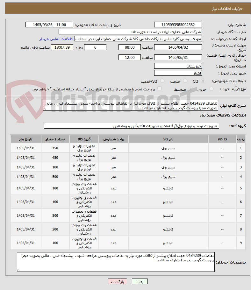This screenshot has width=251, height=290.
Task: Click سیم برق in row 1
Action: pos(168,148)
